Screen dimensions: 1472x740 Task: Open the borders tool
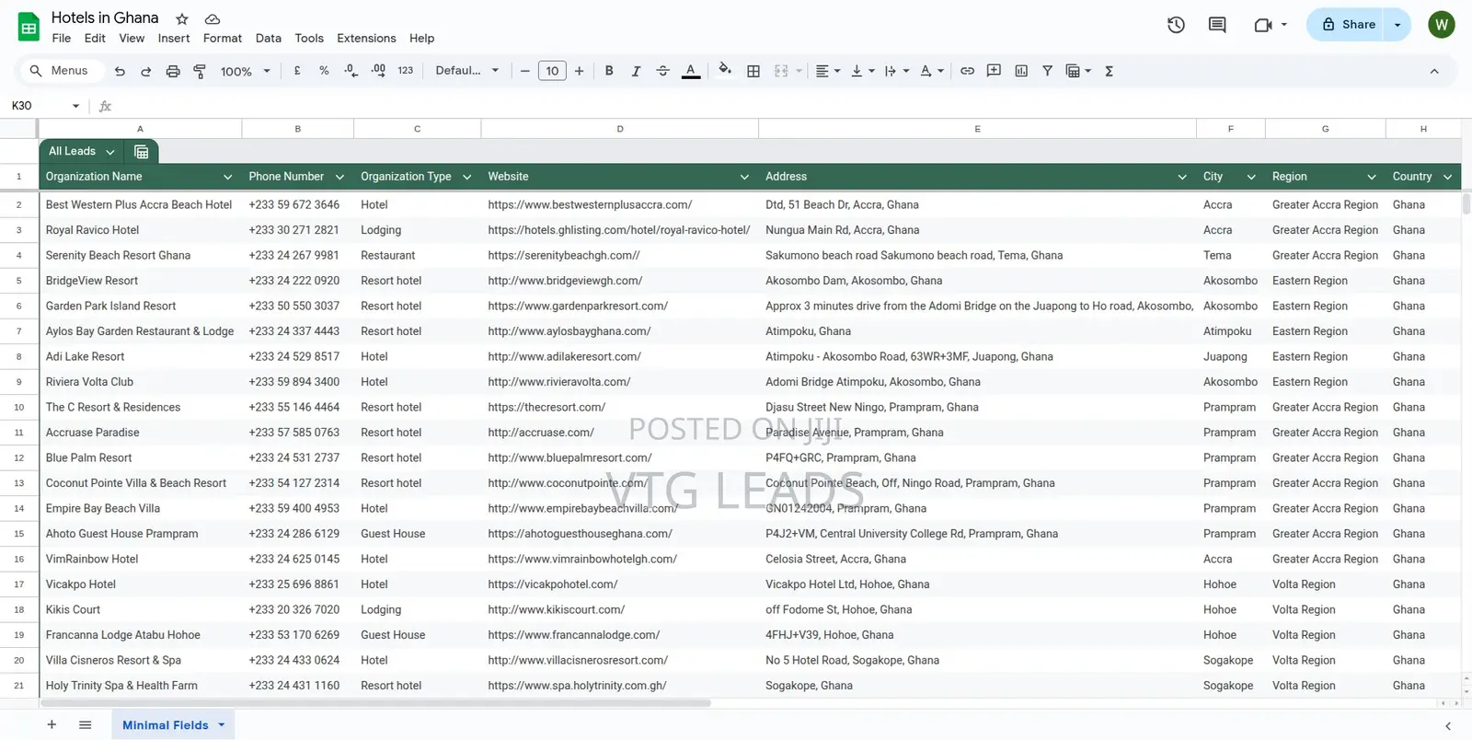click(x=753, y=71)
